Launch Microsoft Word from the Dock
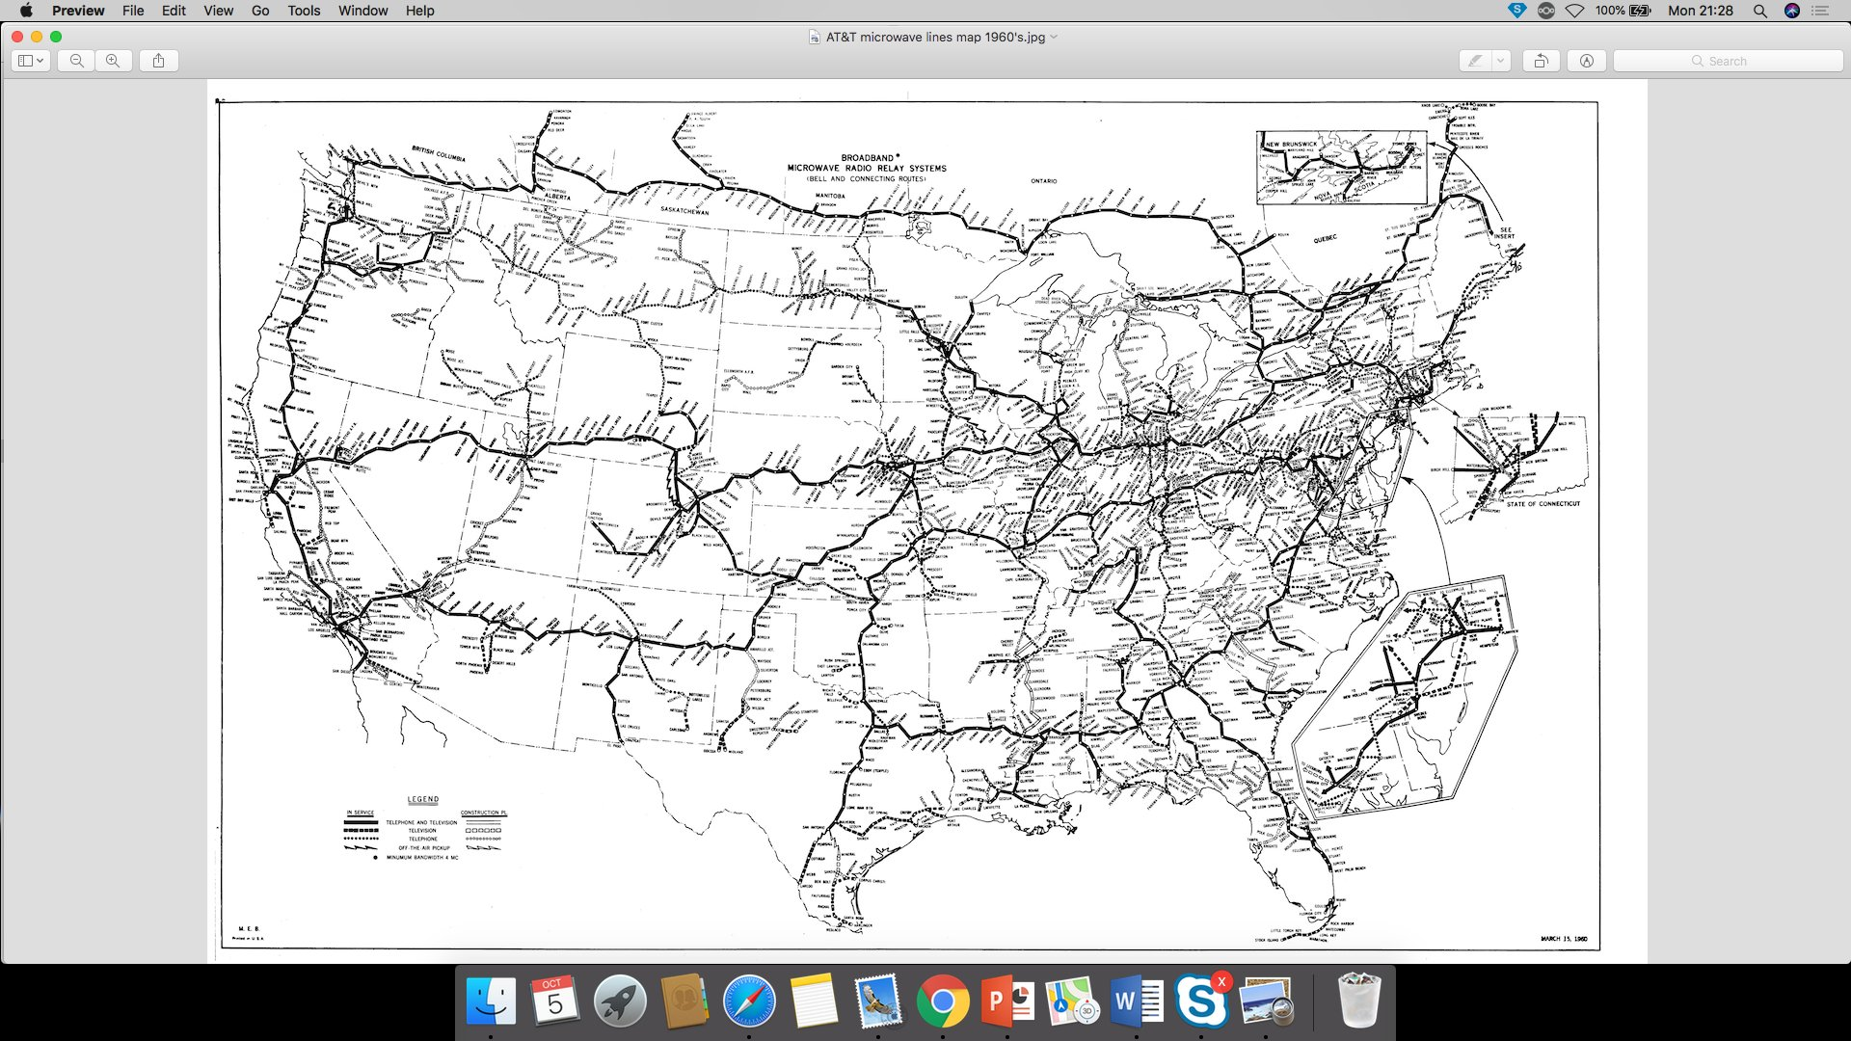Image resolution: width=1851 pixels, height=1041 pixels. (1137, 1001)
